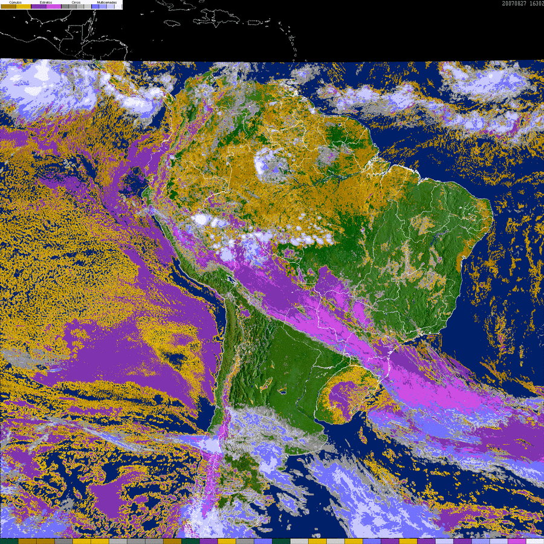This screenshot has width=544, height=544.
Task: Pick the dark purple Estratos legend swatch
Action: [x=39, y=6]
